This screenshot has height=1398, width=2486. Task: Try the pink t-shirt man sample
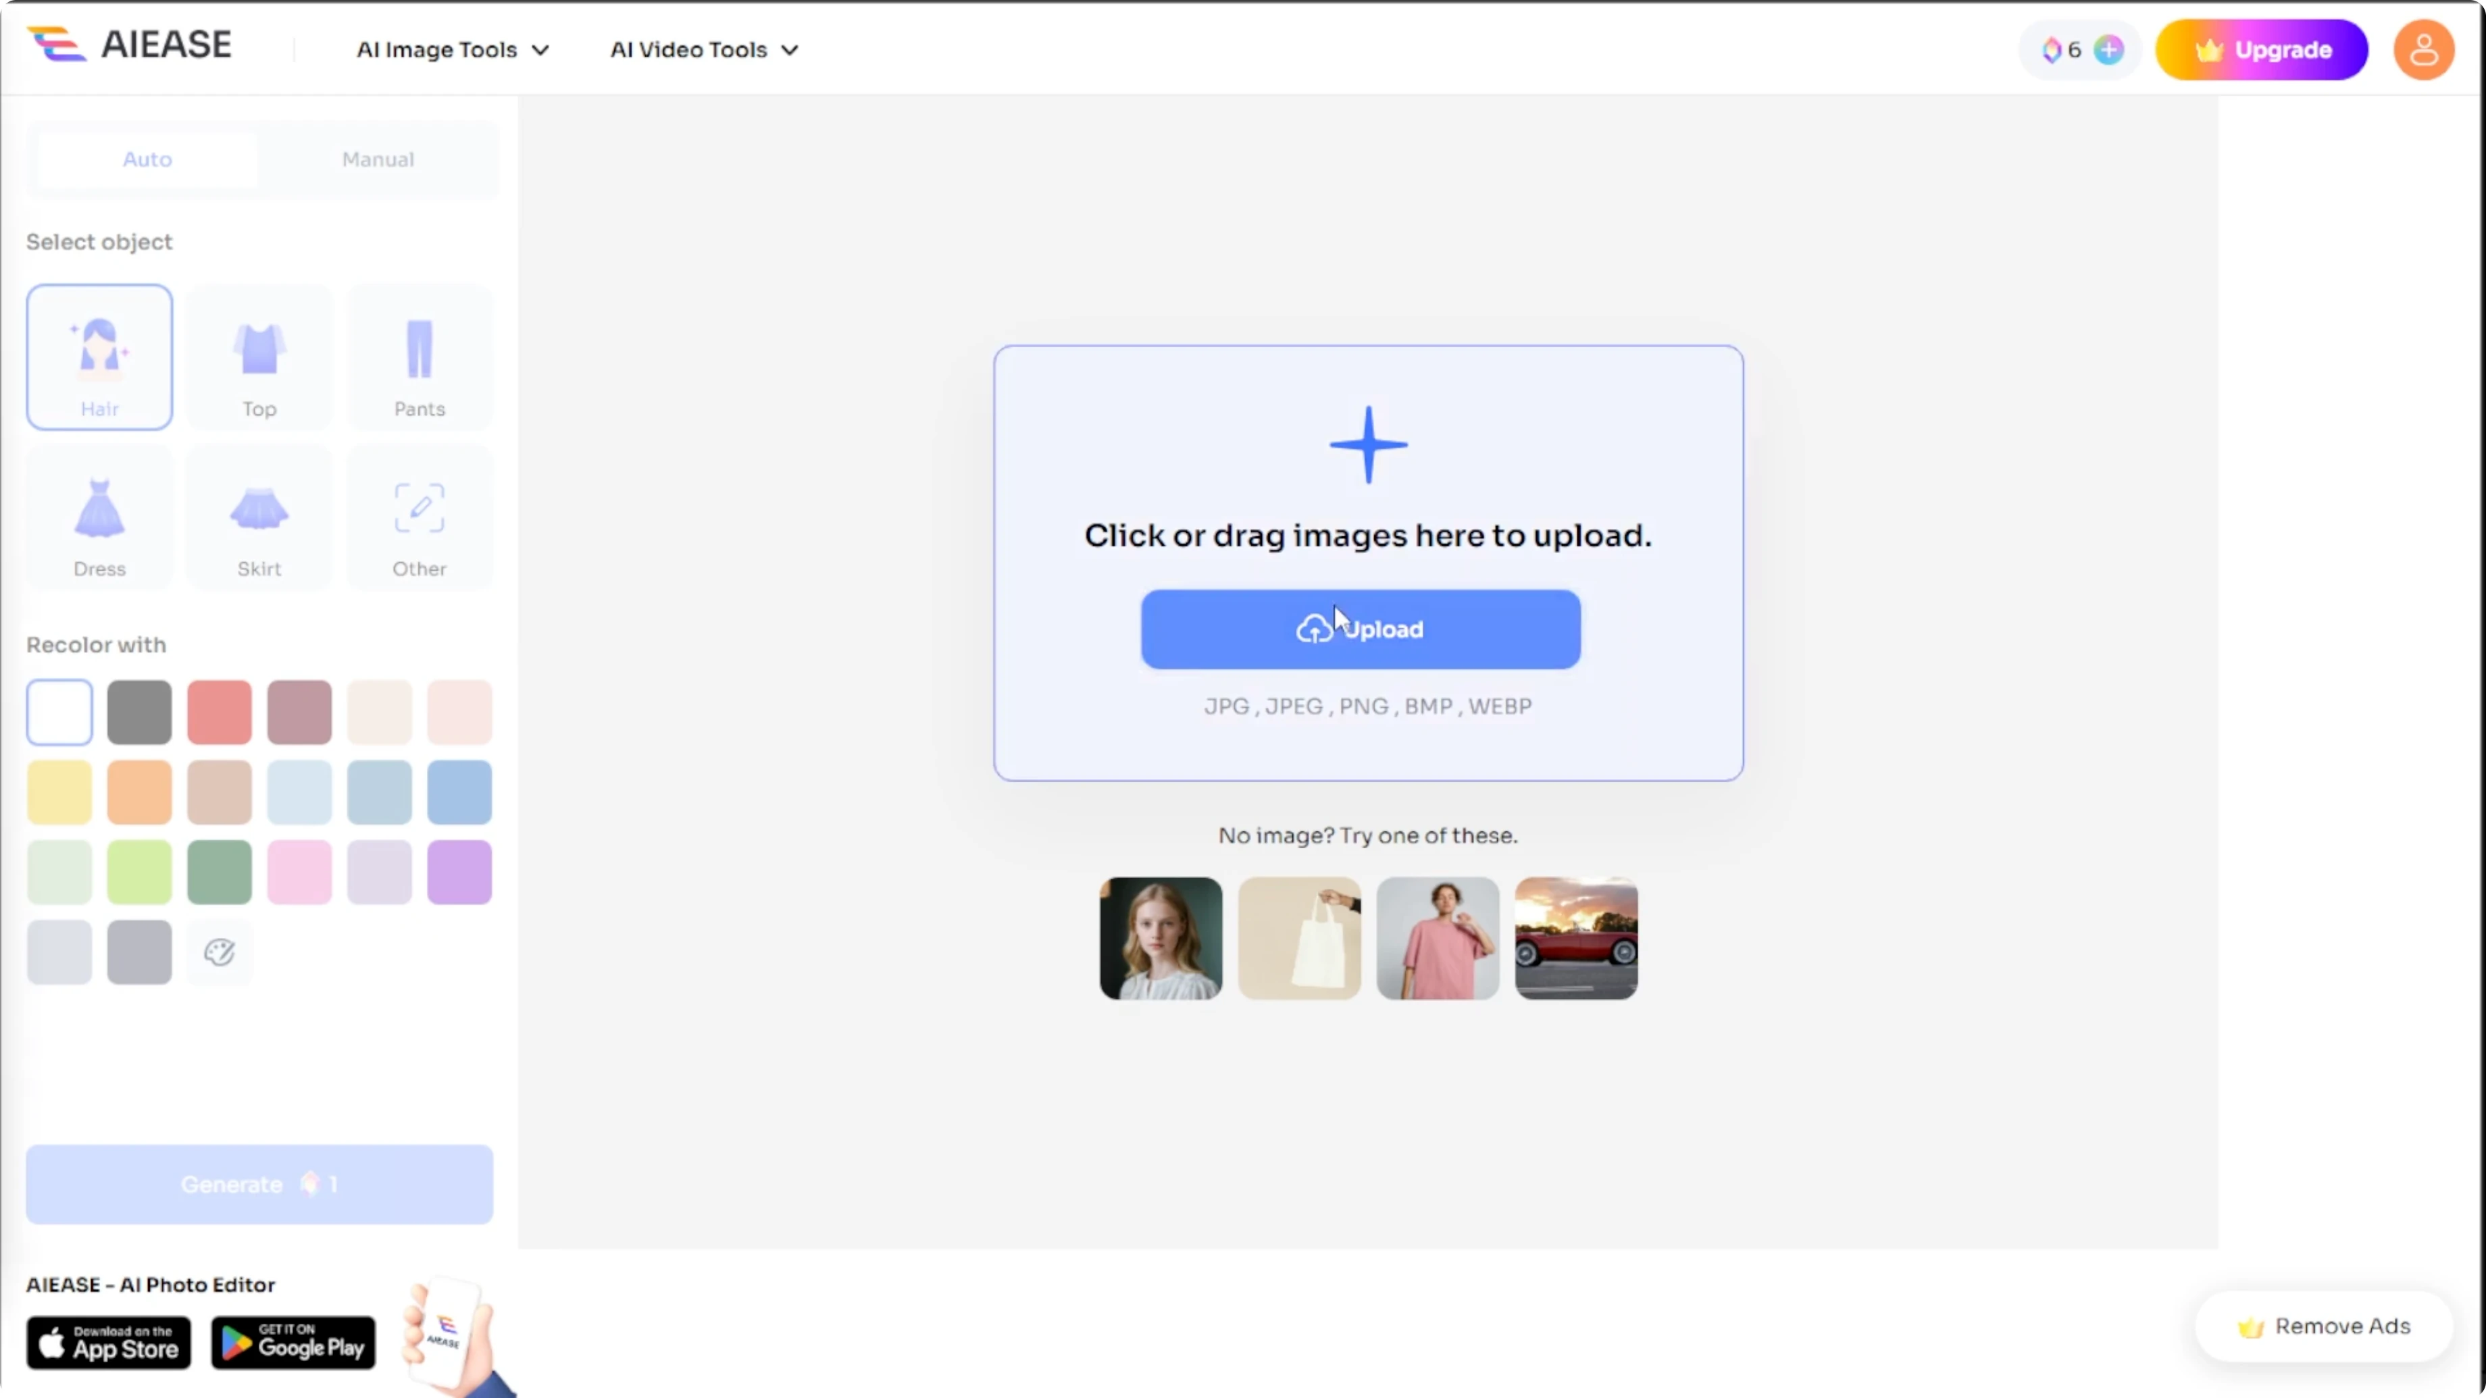click(x=1438, y=938)
